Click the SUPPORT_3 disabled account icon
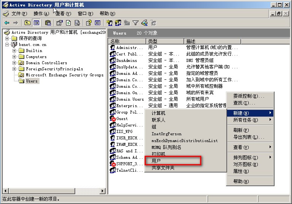The image size is (292, 204). point(113,164)
